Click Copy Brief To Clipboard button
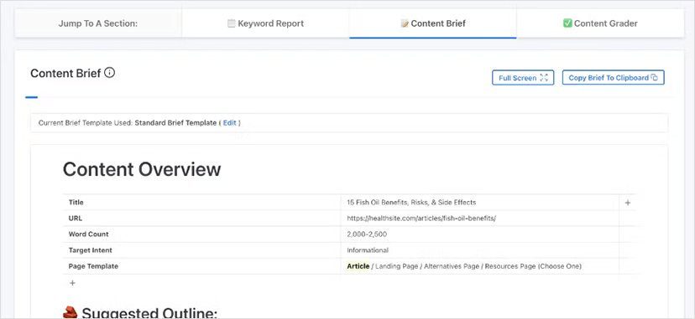Screen dimensions: 695x319 point(613,78)
